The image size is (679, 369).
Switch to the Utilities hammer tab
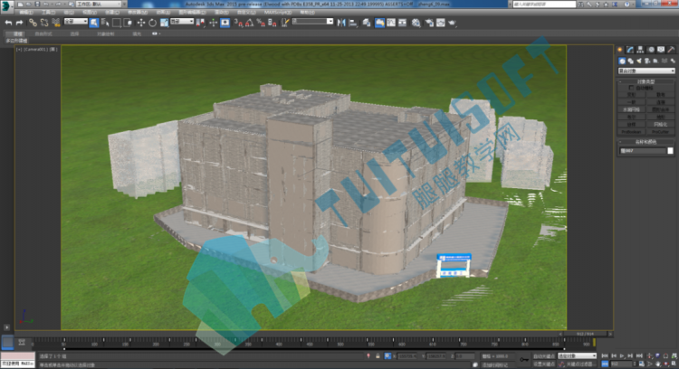(671, 50)
